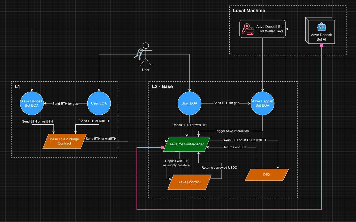
Task: Click 'Send ETH or wstETH' label below L1 User EOA
Action: (95, 121)
